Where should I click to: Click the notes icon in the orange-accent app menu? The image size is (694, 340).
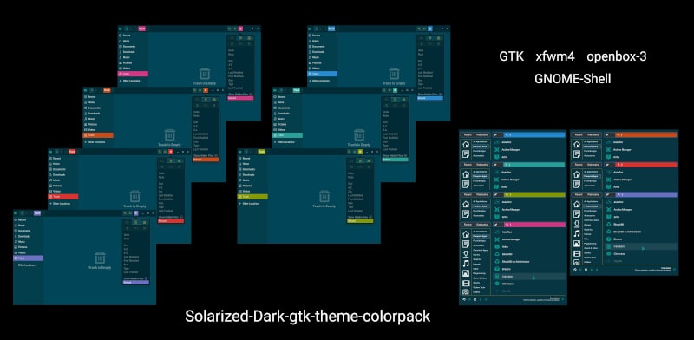coord(577,154)
